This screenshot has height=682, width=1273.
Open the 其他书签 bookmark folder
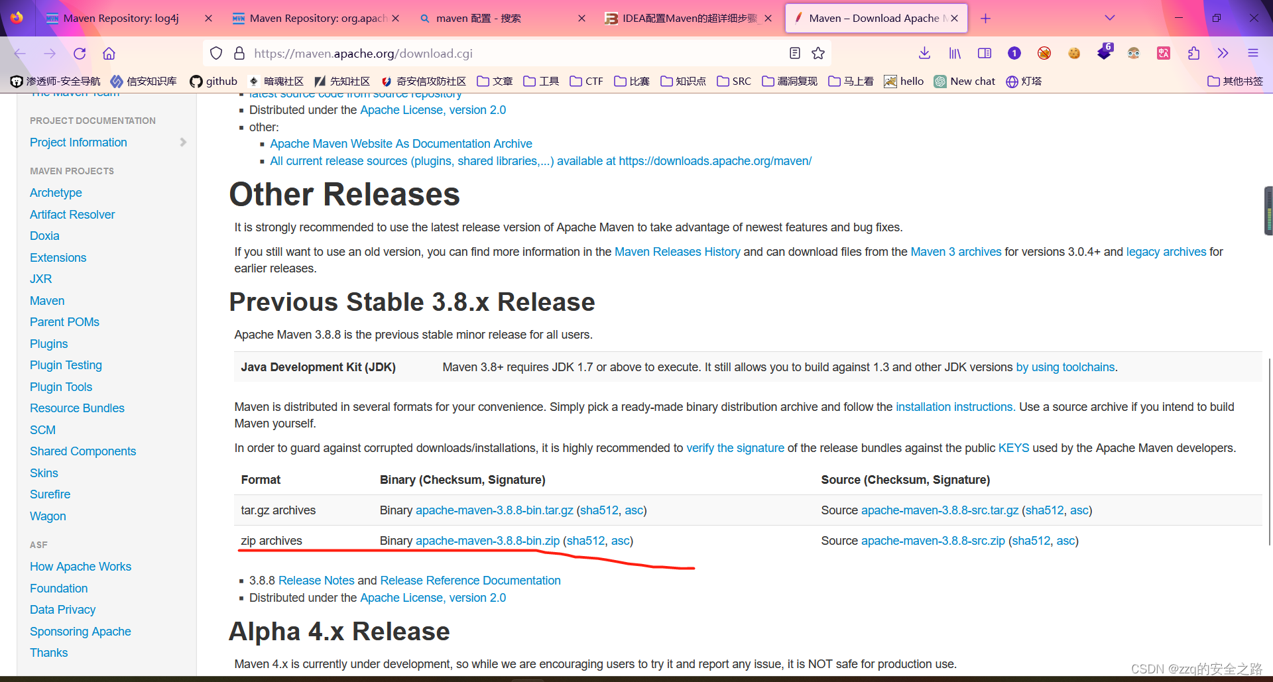click(1236, 82)
